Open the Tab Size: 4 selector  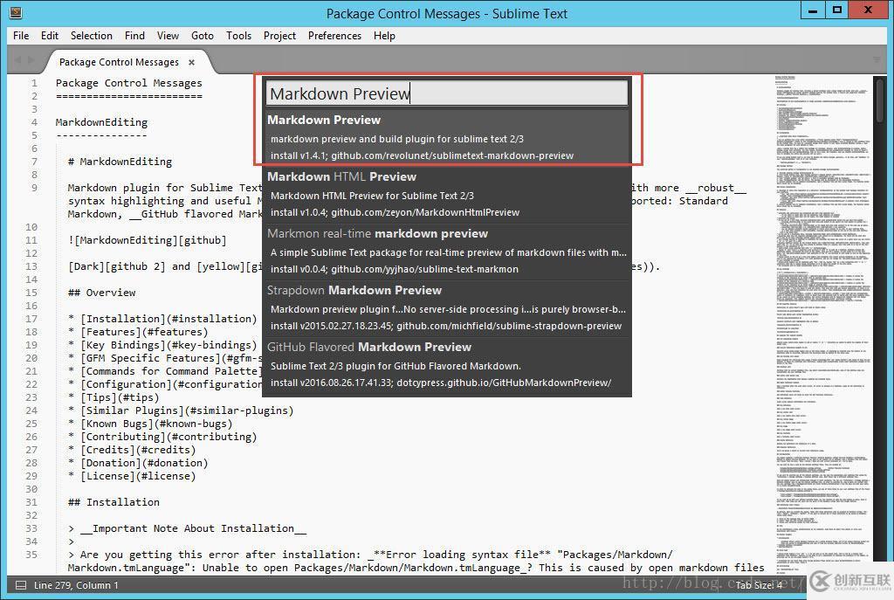tap(759, 585)
